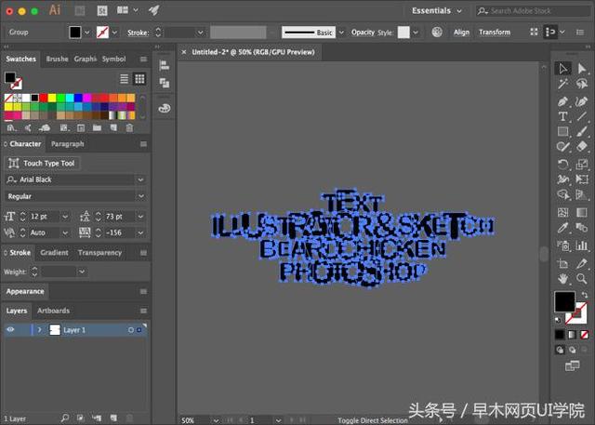Viewport: 595px width, 425px height.
Task: Open the Paragraph tab
Action: 67,144
